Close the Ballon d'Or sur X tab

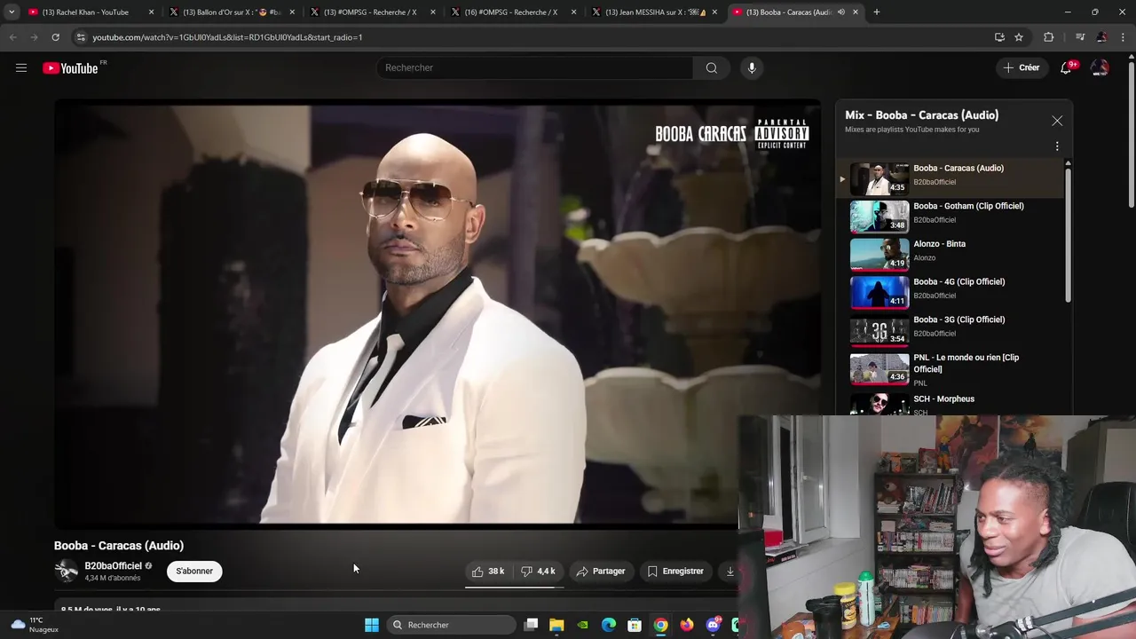(292, 12)
